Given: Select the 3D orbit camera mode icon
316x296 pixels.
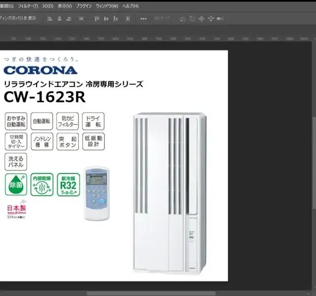Looking at the screenshot, I should pyautogui.click(x=182, y=19).
